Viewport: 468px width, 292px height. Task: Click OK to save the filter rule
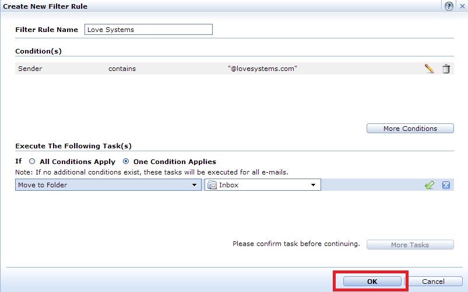(372, 282)
